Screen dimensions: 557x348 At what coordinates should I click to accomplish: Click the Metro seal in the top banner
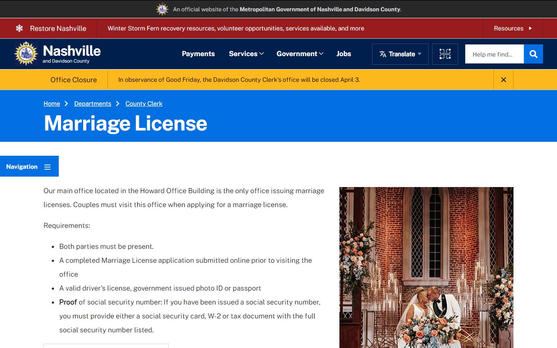[162, 9]
